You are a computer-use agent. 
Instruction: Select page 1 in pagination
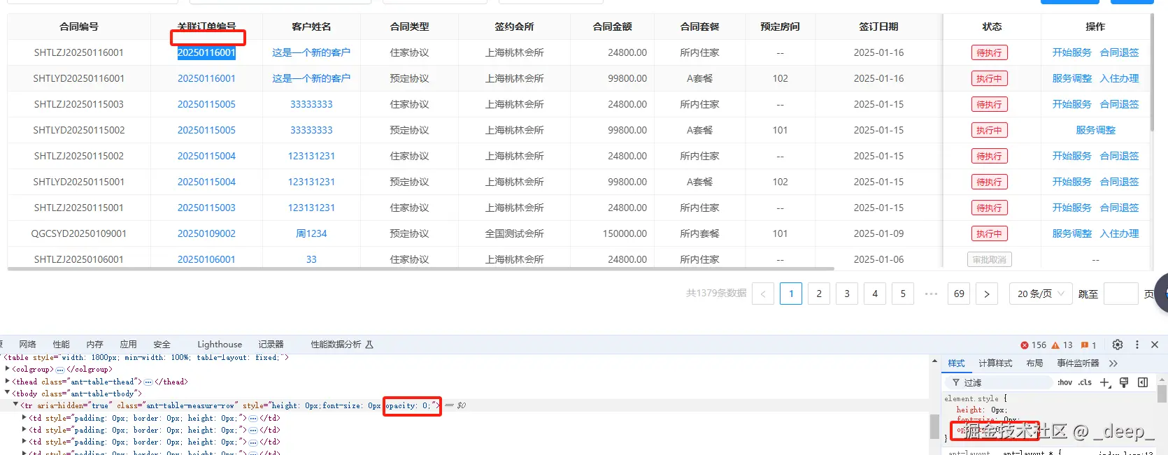coord(791,294)
